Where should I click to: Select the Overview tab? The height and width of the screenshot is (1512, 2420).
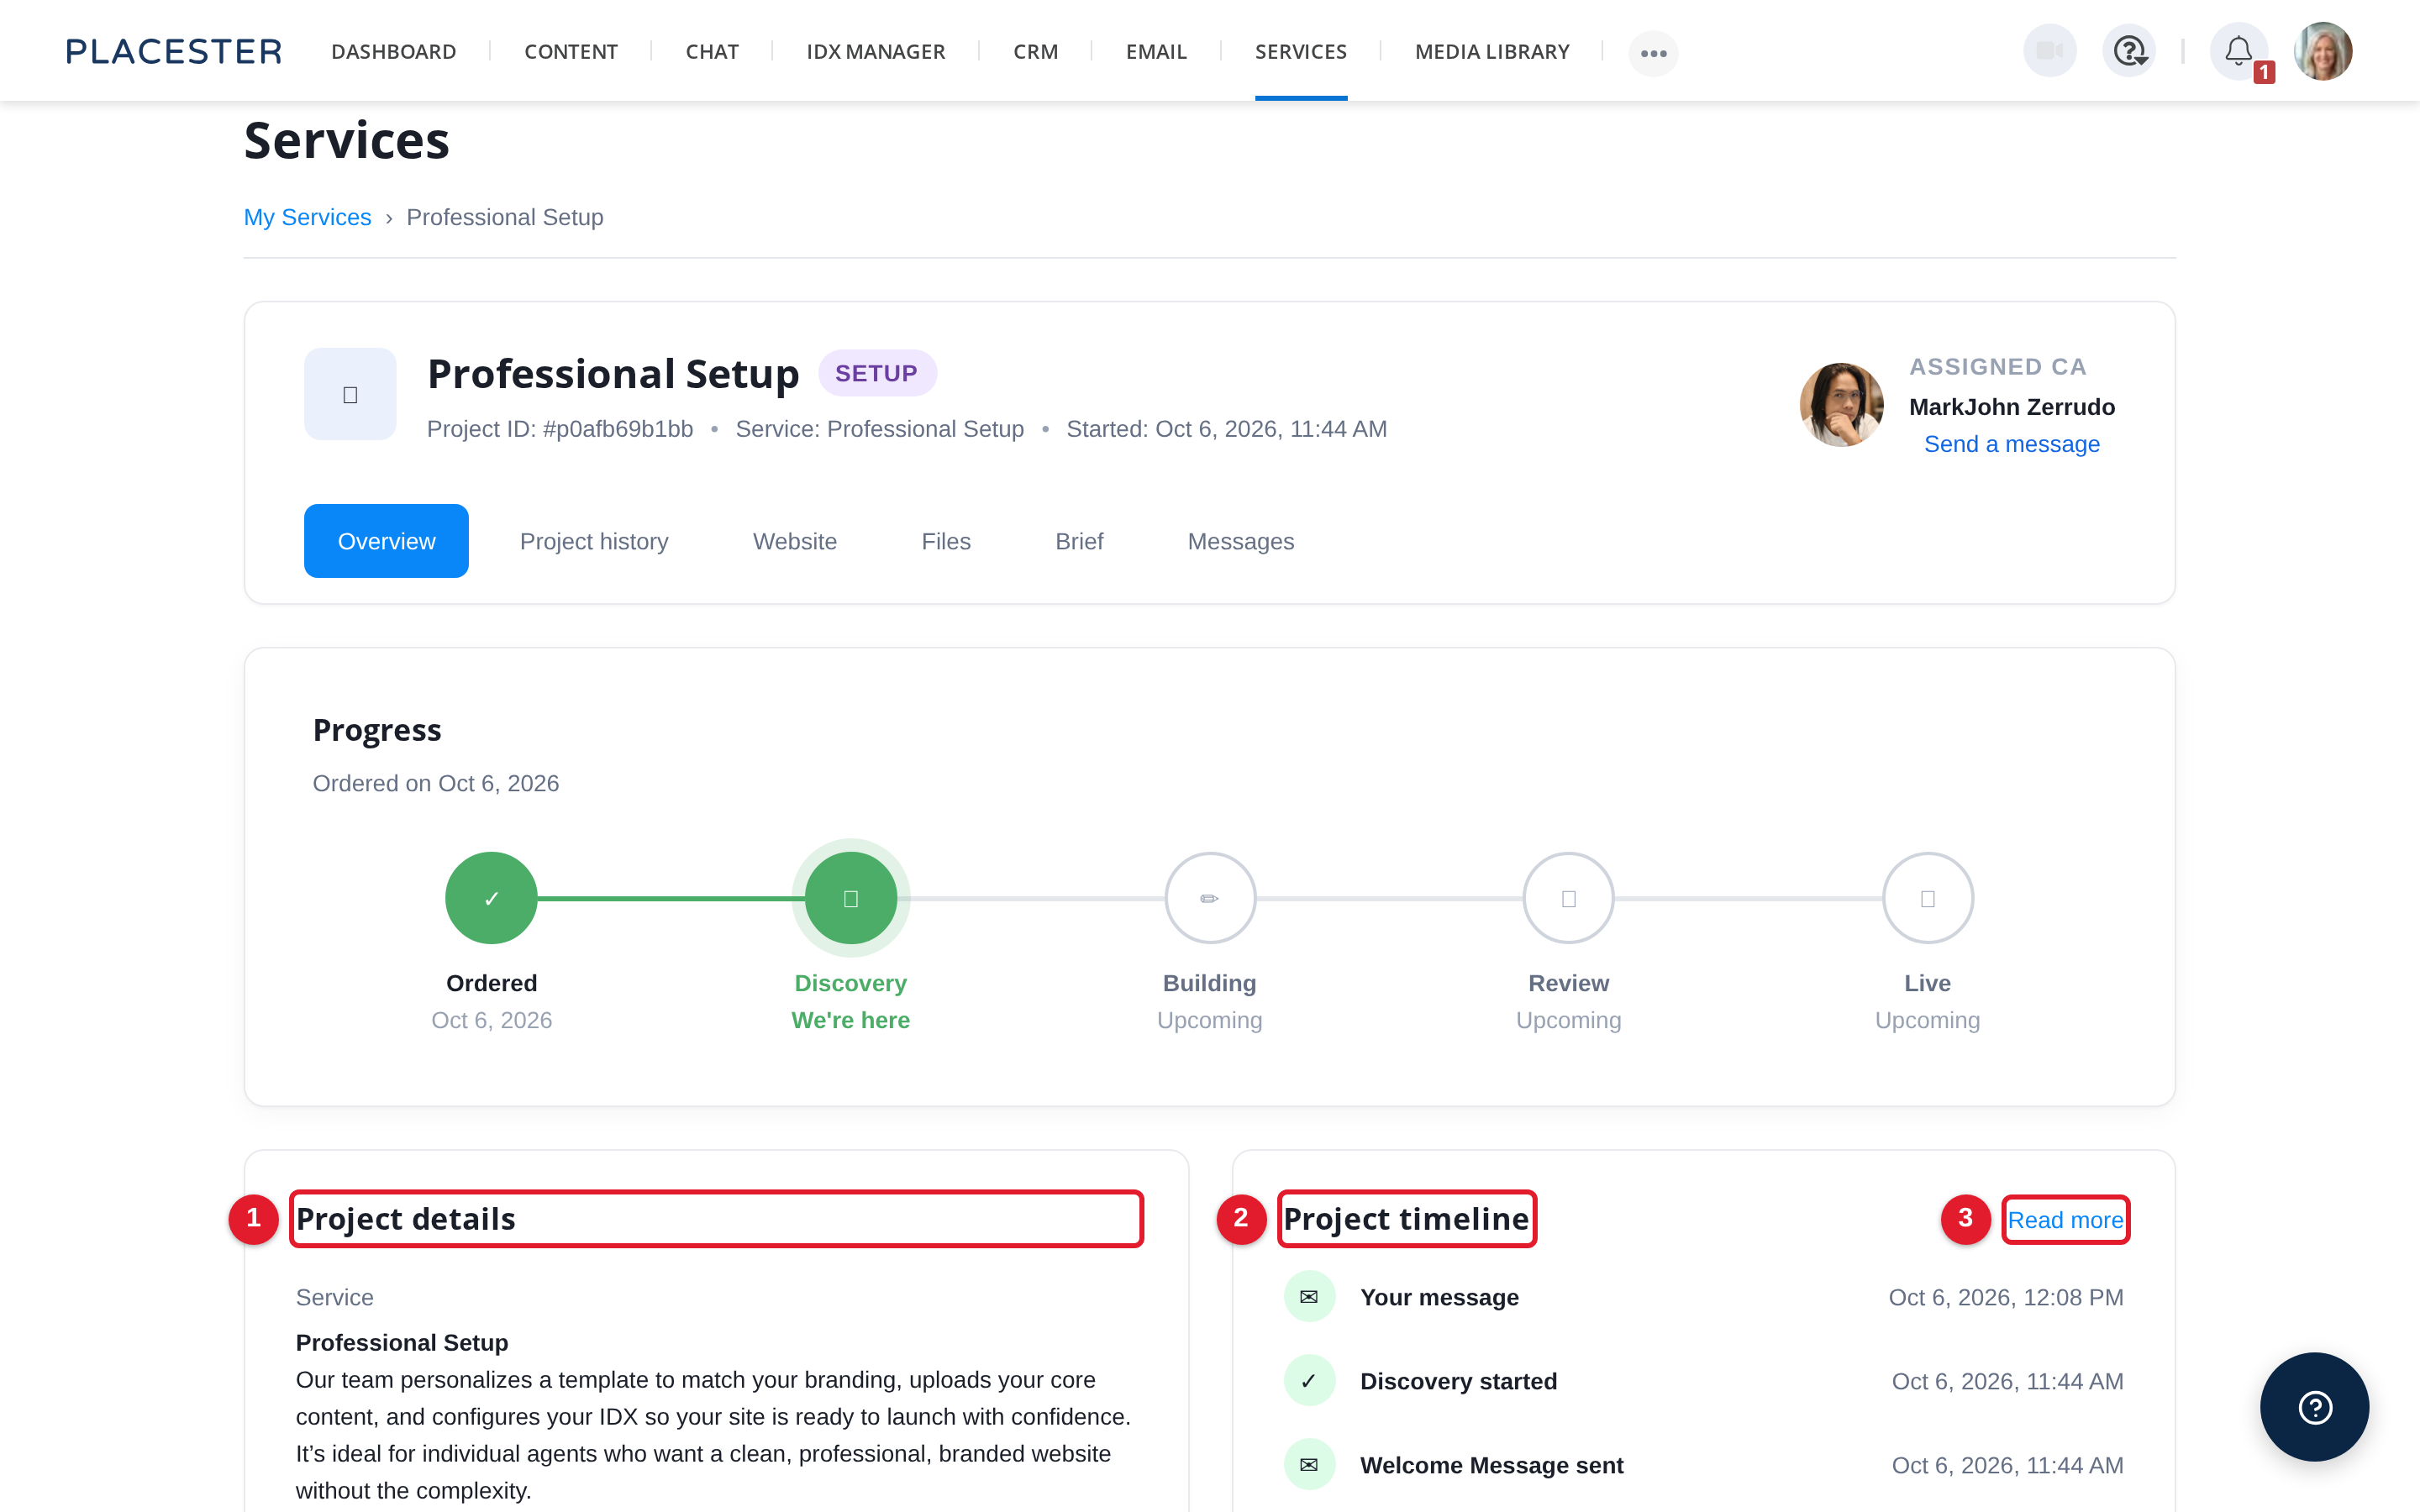pos(386,541)
